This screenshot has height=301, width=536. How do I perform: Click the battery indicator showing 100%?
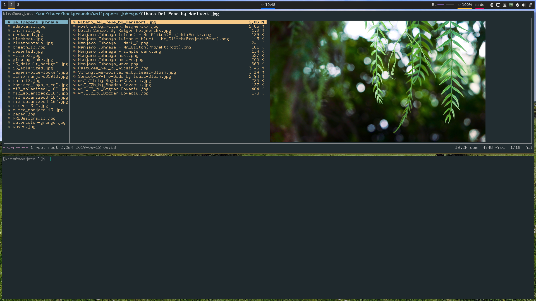click(x=466, y=5)
